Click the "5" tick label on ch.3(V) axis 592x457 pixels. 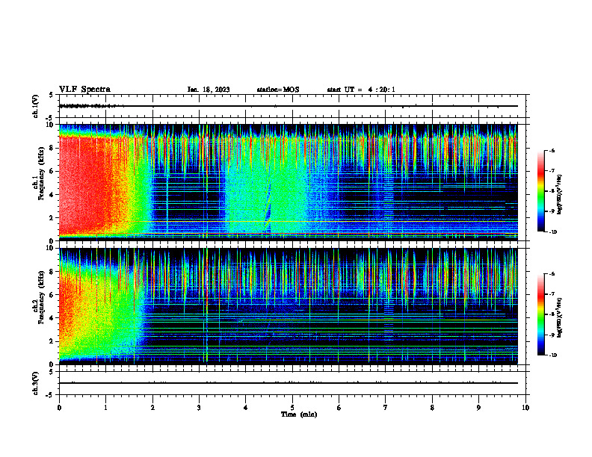tap(52, 372)
